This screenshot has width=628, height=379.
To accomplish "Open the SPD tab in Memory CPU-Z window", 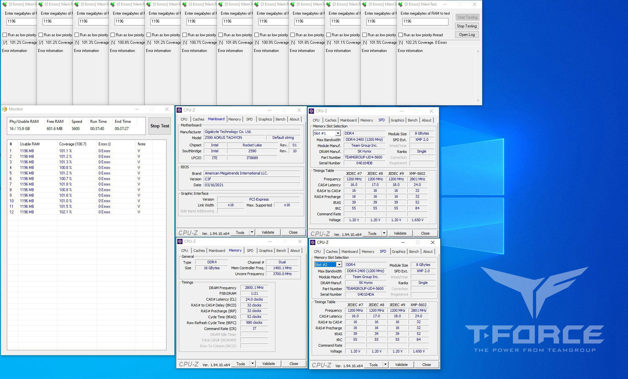I will coord(250,251).
